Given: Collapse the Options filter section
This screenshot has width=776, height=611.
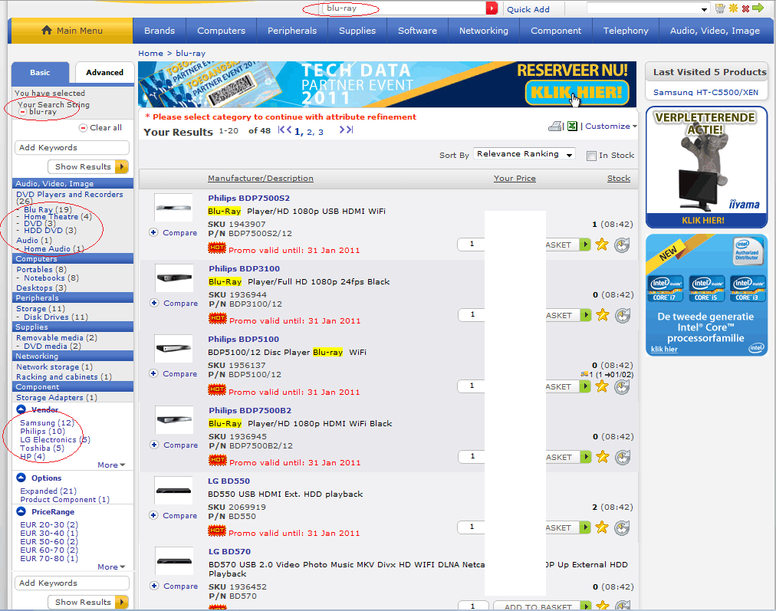Looking at the screenshot, I should [x=21, y=478].
